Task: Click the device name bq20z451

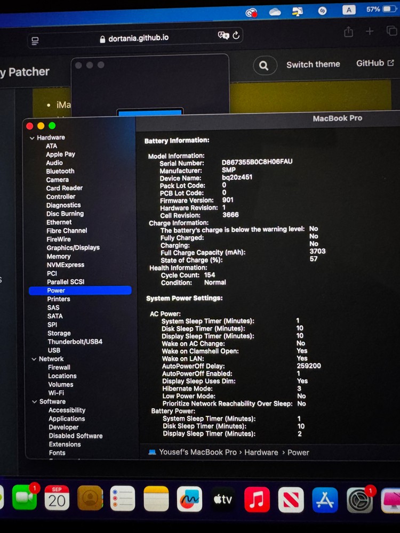Action: (x=237, y=177)
